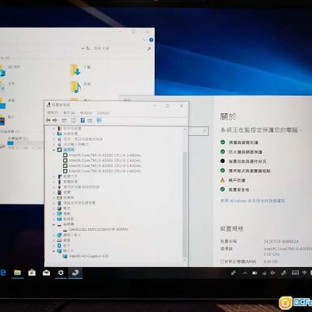Expand the 網路介面卡 network adapters category
This screenshot has height=312, width=312.
click(x=54, y=235)
